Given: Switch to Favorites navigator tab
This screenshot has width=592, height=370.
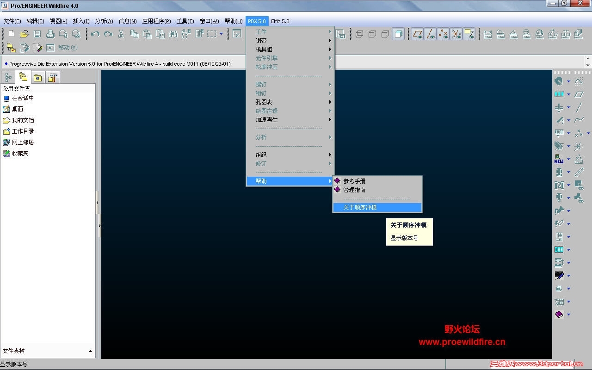Looking at the screenshot, I should coord(37,78).
